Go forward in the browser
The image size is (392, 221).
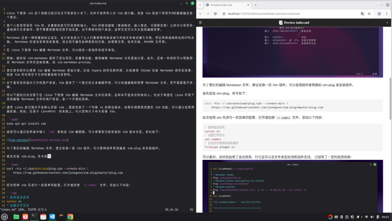(208, 14)
